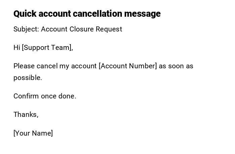The width and height of the screenshot is (235, 154).
Task: Click the "Thanks," sign-off line
Action: click(x=26, y=114)
